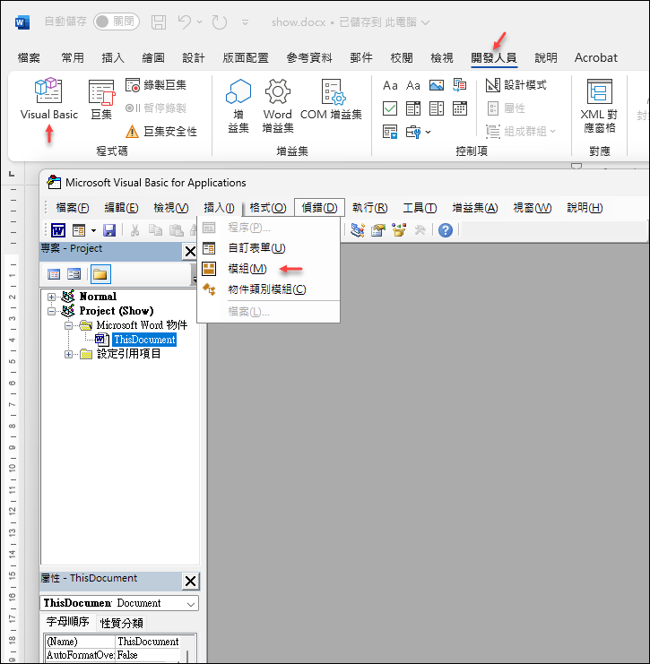Collapse Project (Show) node
The image size is (650, 664).
point(51,311)
